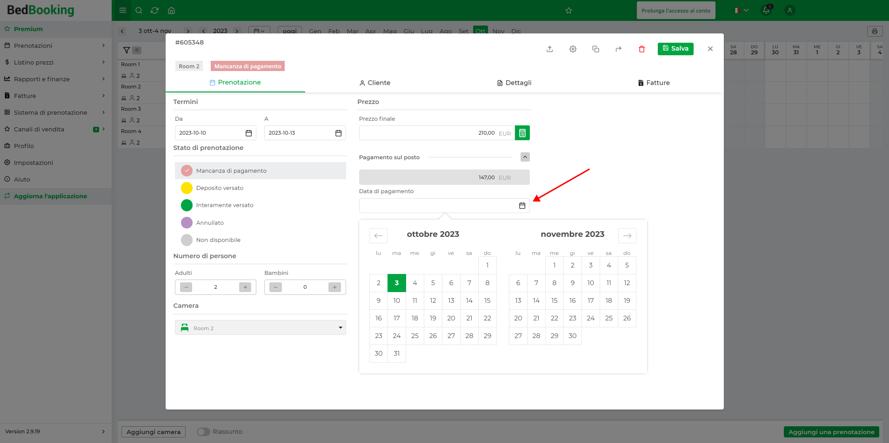This screenshot has width=889, height=443.
Task: Click Prolunga l'accesso al conto
Action: pos(676,10)
